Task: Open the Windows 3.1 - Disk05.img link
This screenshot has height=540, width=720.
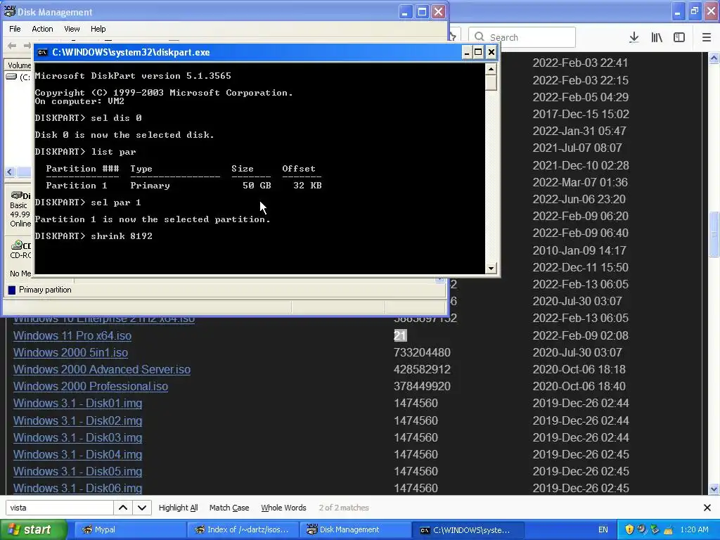Action: [77, 472]
